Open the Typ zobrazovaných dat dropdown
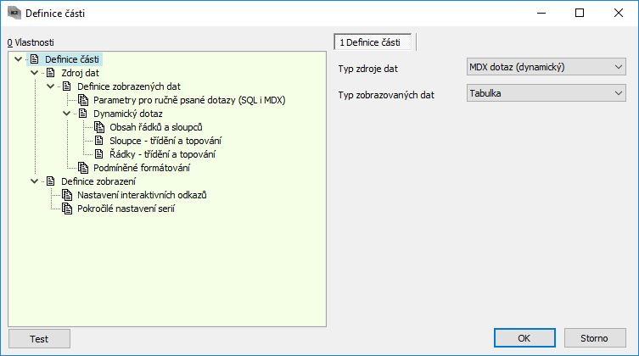Image resolution: width=639 pixels, height=356 pixels. click(547, 93)
